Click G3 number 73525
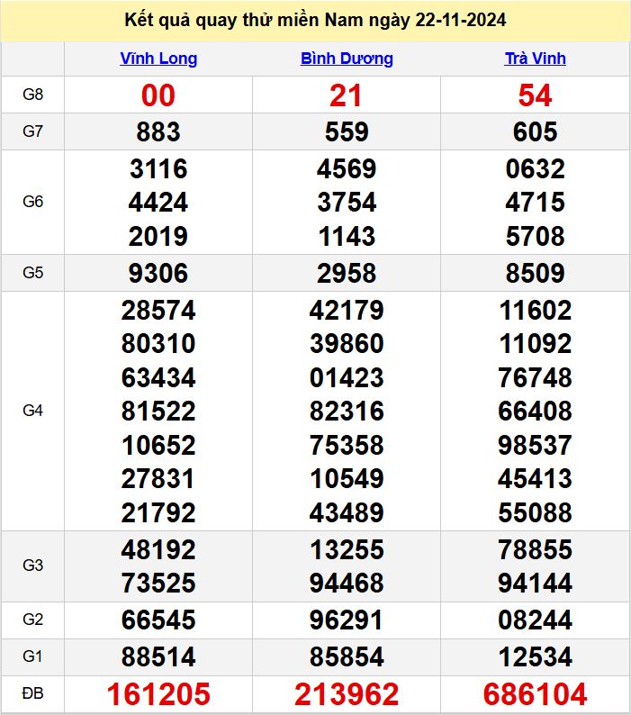This screenshot has width=631, height=715. [x=158, y=583]
